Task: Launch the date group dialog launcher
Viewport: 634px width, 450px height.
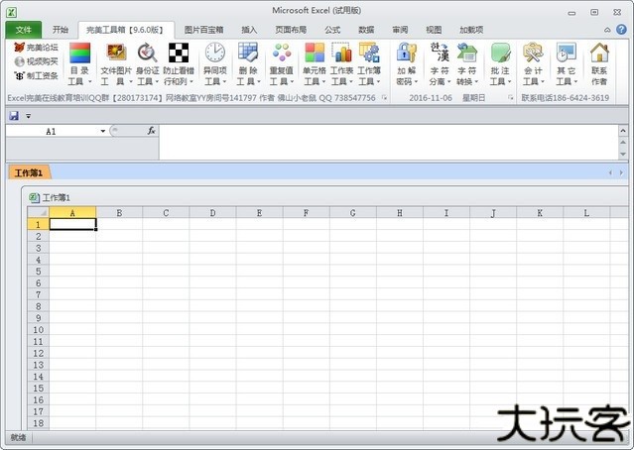Action: click(x=510, y=98)
